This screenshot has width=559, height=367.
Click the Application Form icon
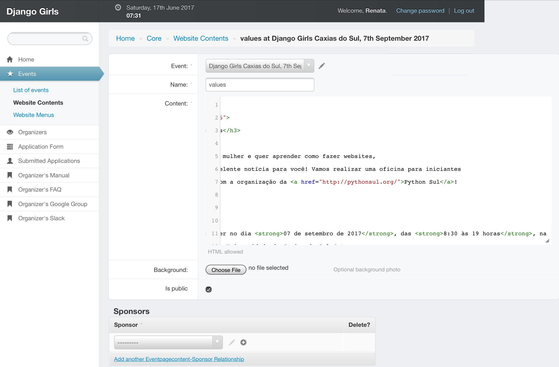pos(10,146)
